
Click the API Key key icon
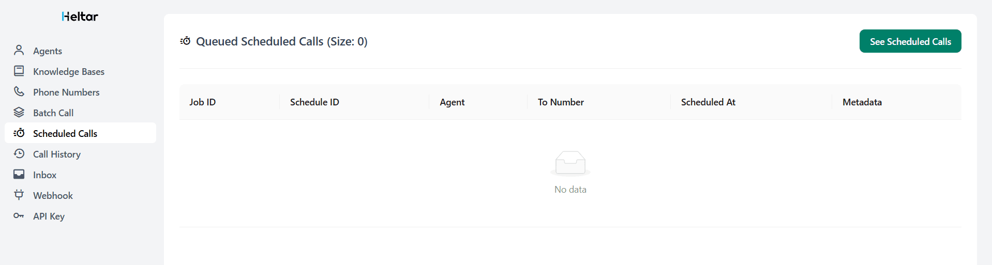pyautogui.click(x=19, y=215)
